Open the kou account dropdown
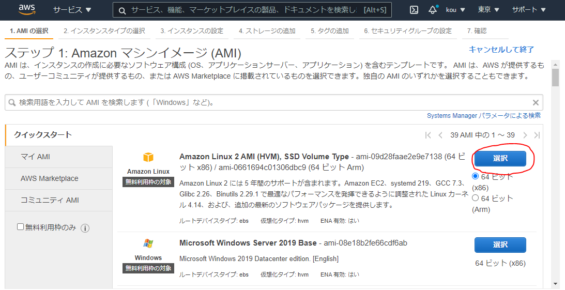Viewport: 565px width, 290px height. coord(455,10)
